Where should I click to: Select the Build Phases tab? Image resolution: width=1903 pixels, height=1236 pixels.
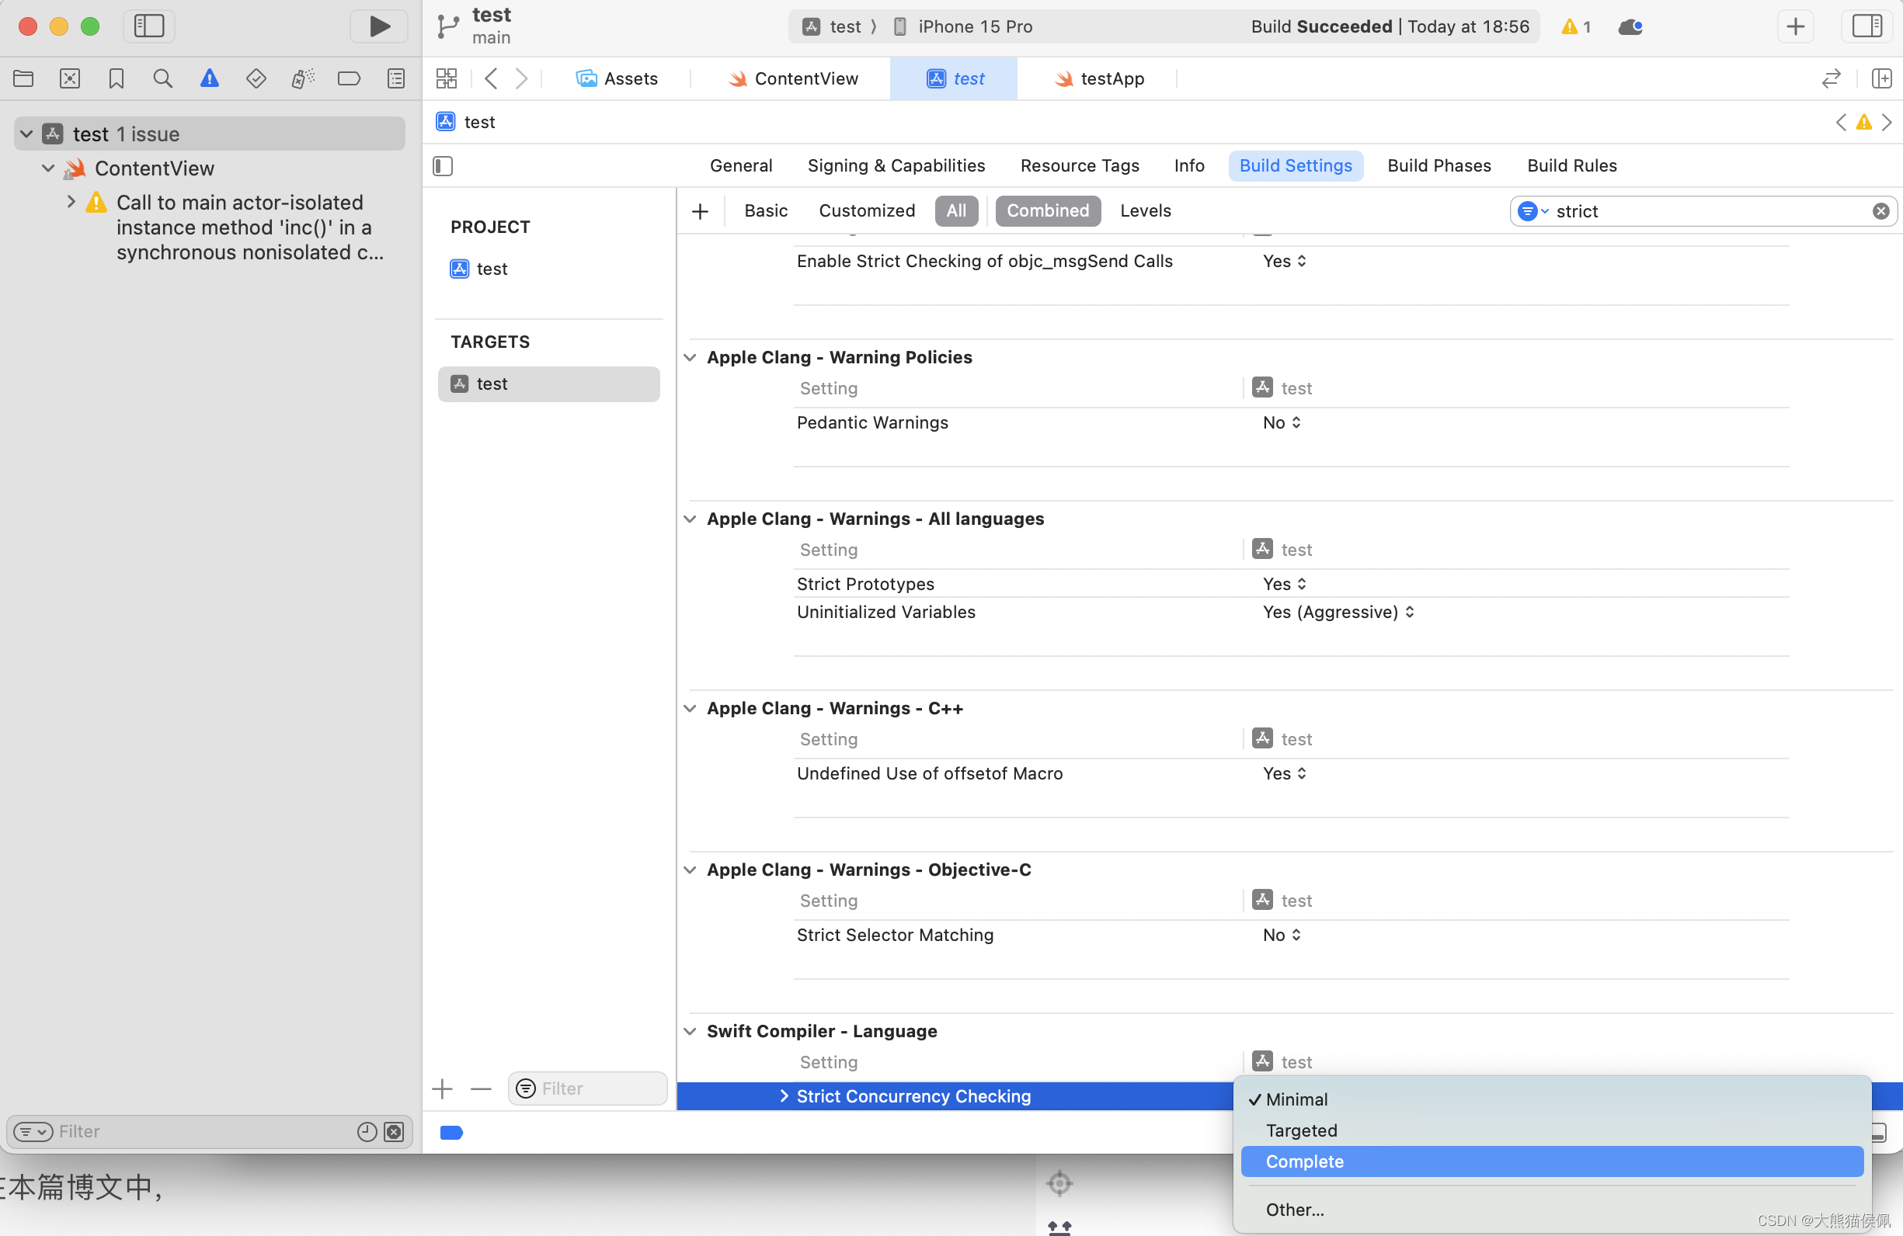click(x=1440, y=166)
